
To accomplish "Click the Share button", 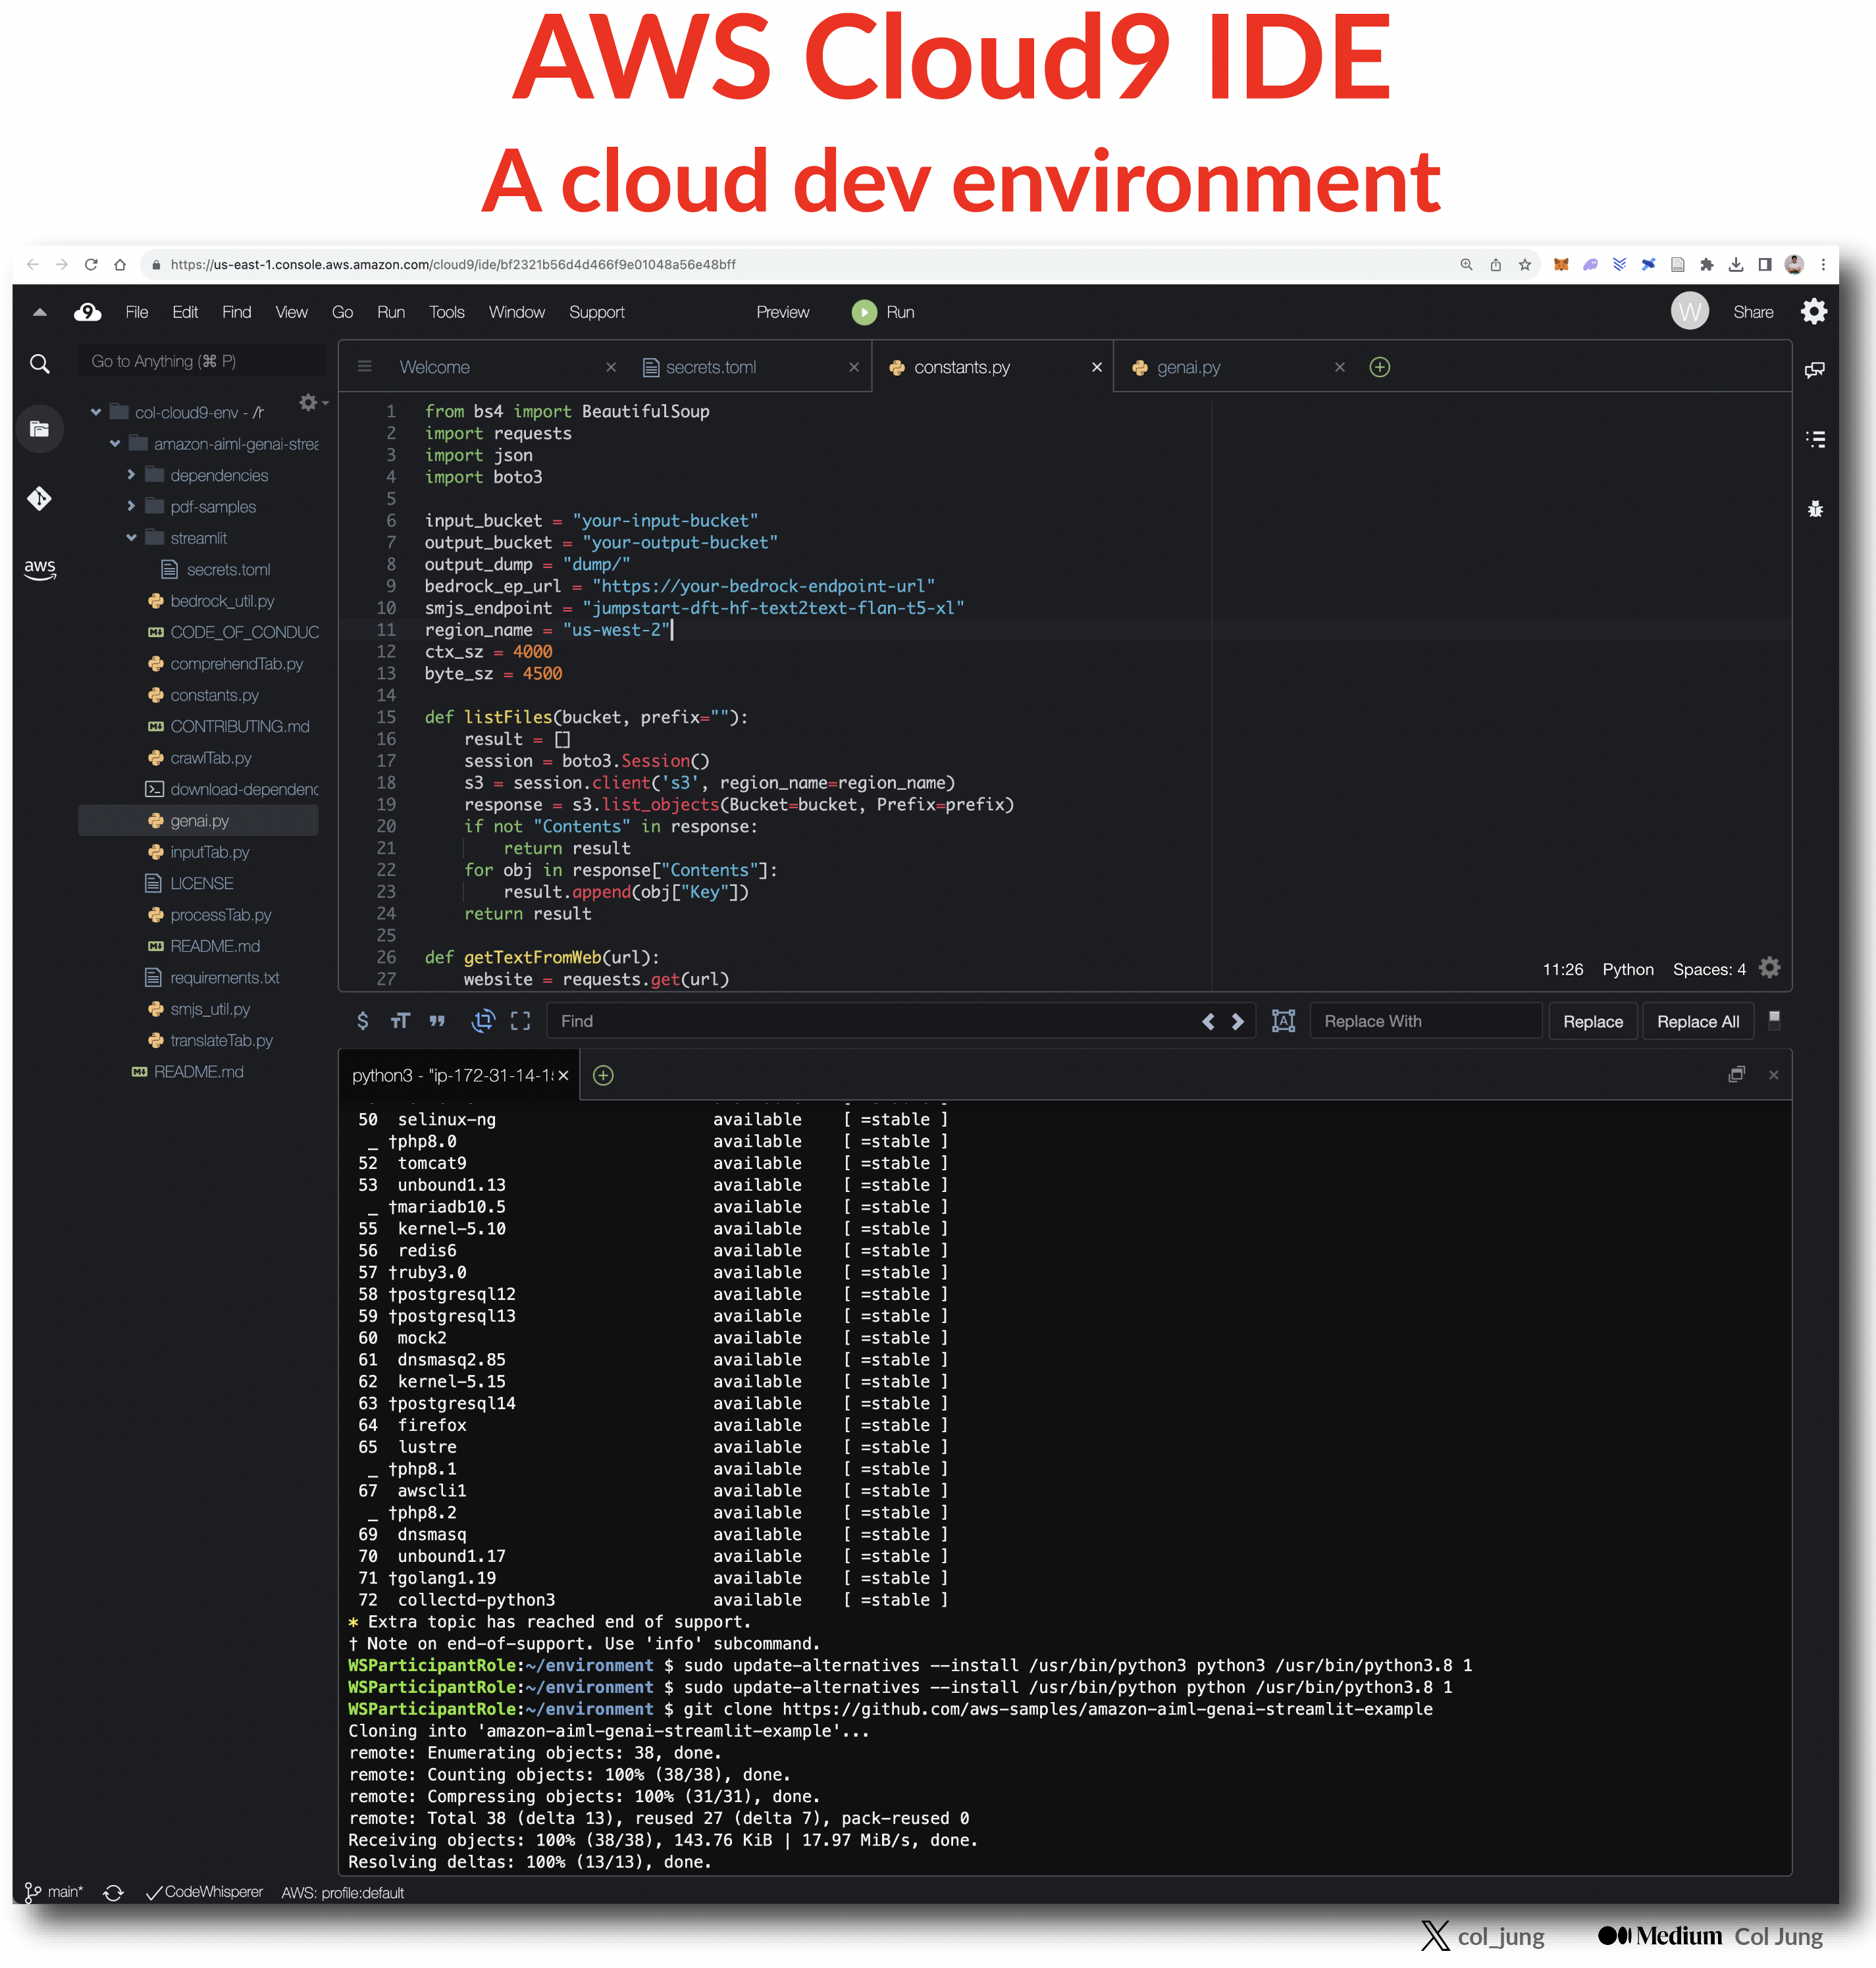I will pyautogui.click(x=1752, y=312).
